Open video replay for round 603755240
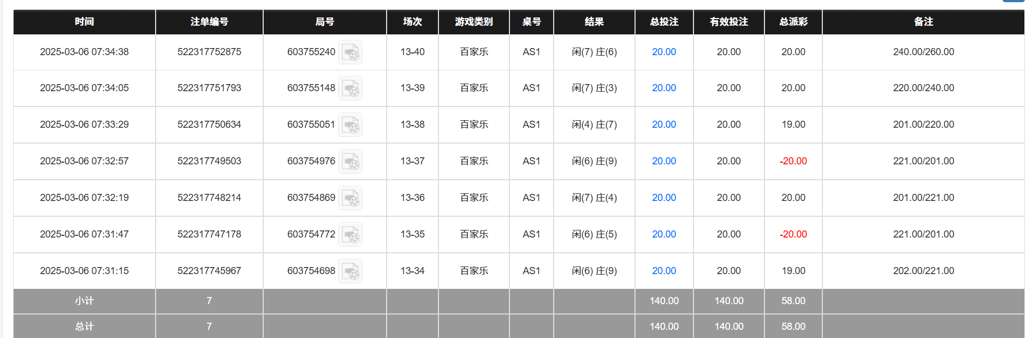This screenshot has width=1026, height=338. click(x=350, y=52)
